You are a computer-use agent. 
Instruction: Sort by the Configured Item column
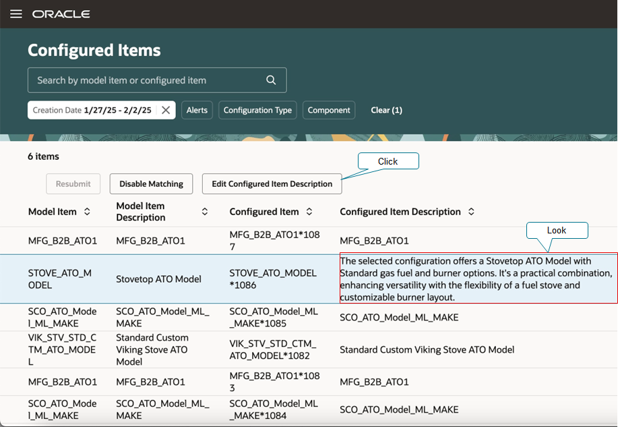(x=309, y=212)
